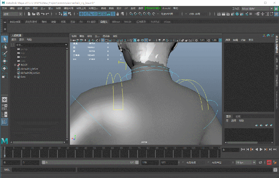This screenshot has height=178, width=279.
Task: Go to end of playback range
Action: pos(275,149)
